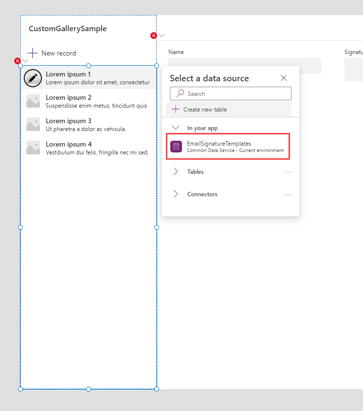Click the magnifier icon in the search box
Screen dimensions: 363x411
pyautogui.click(x=180, y=93)
